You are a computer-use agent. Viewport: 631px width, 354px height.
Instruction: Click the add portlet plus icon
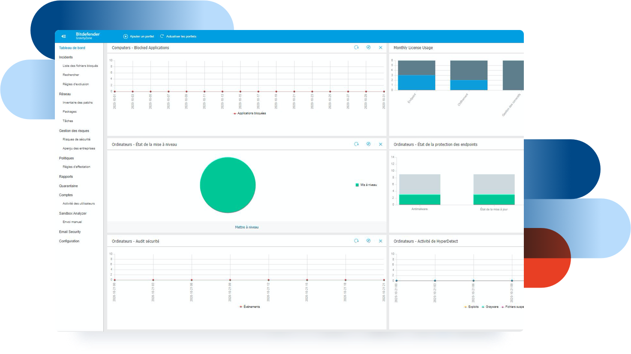[126, 36]
